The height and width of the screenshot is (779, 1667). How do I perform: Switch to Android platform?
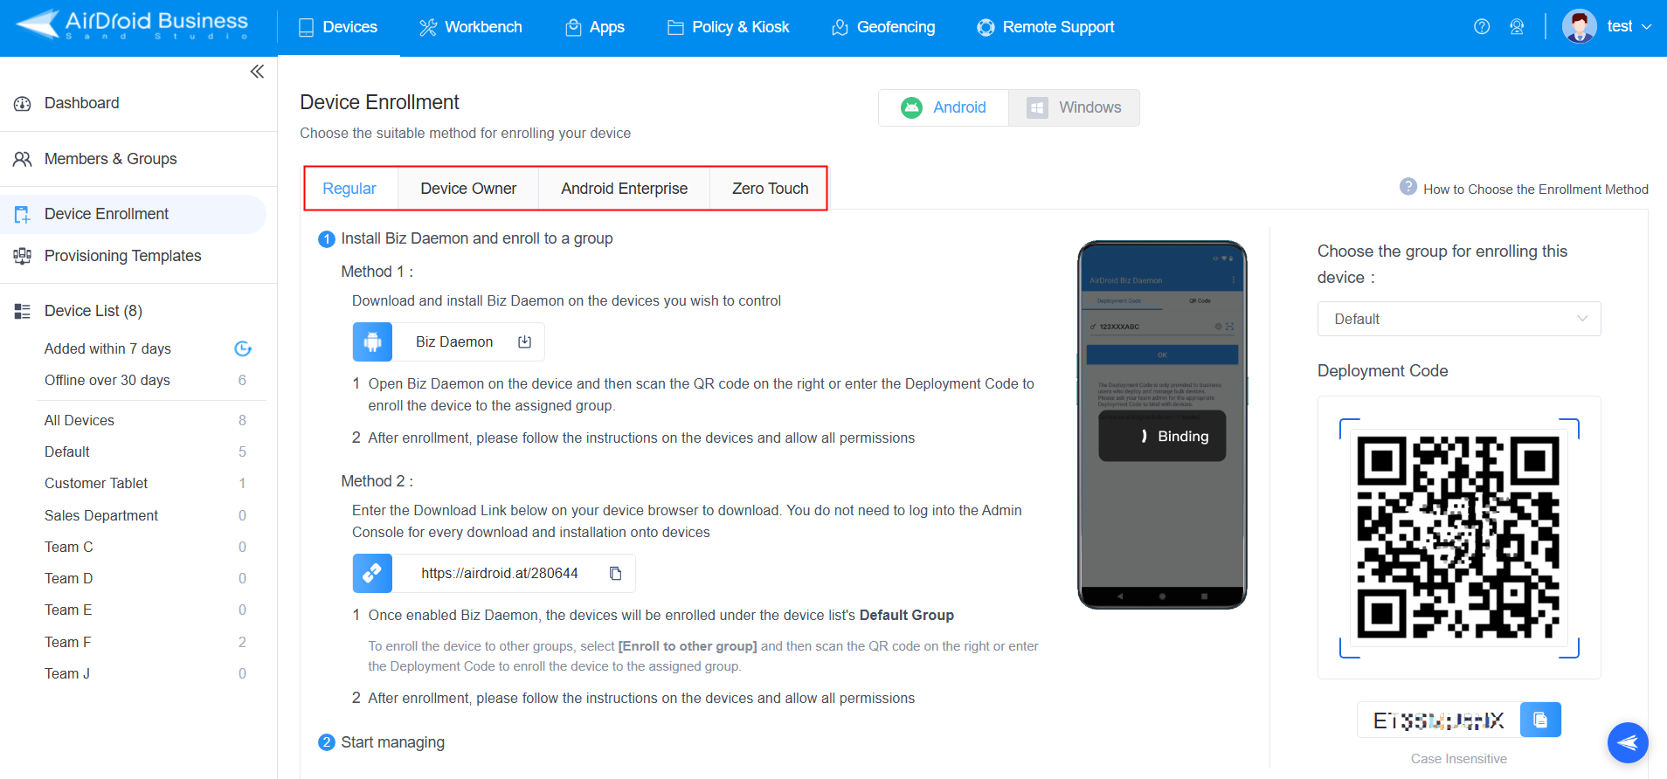pyautogui.click(x=944, y=107)
